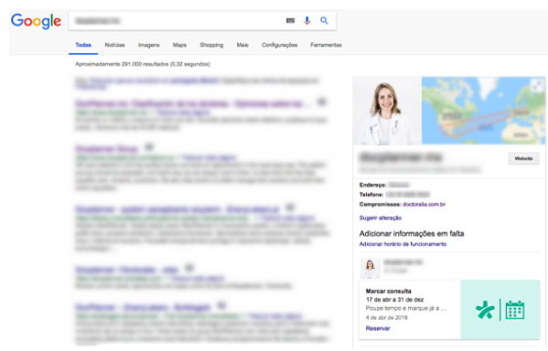Go to the Maps tab

point(179,45)
